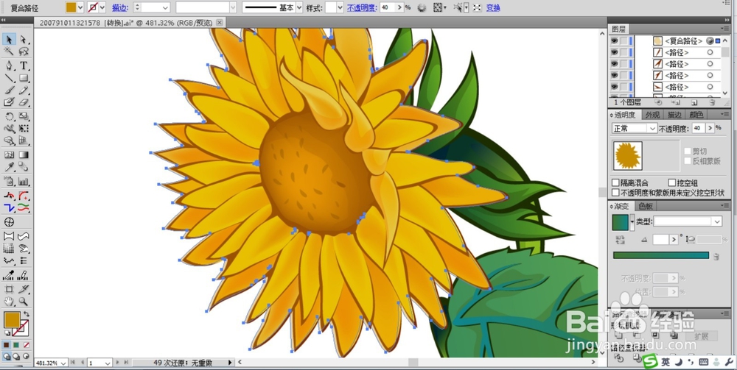Screen dimensions: 737x370
Task: Enable the 隔离混合 checkbox
Action: (x=615, y=182)
